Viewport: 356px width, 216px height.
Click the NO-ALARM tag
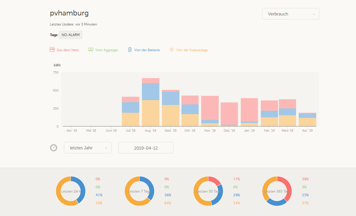tap(71, 35)
